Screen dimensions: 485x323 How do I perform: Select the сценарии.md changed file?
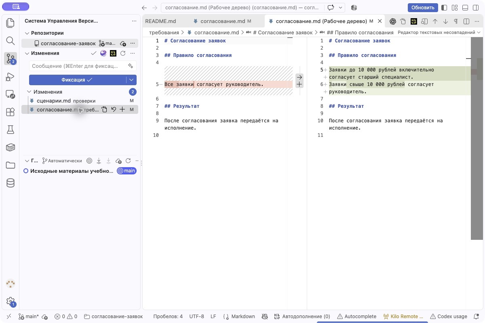tap(80, 101)
